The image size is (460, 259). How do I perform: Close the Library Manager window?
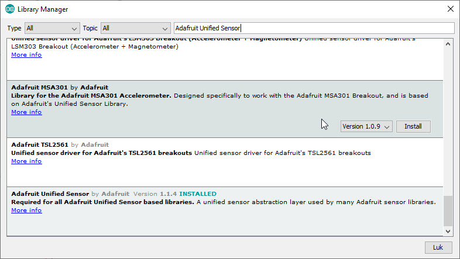pos(451,9)
